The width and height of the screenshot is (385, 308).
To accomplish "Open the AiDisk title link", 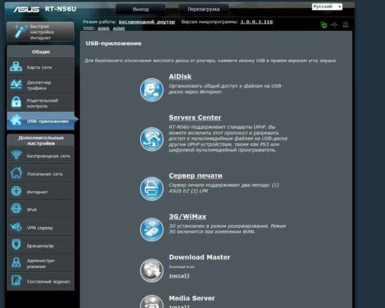I will 180,77.
